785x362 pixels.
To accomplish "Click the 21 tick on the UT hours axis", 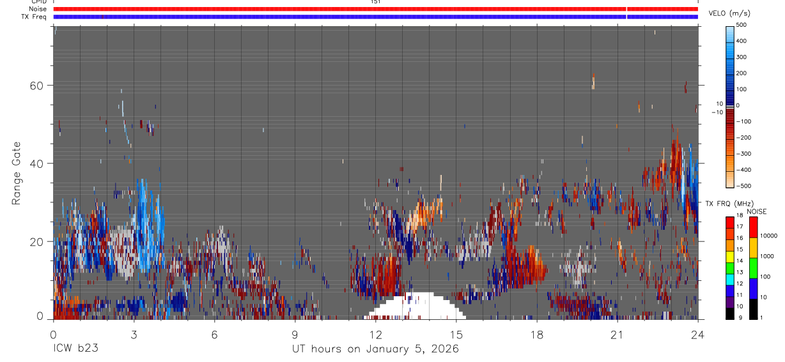I will (x=617, y=334).
